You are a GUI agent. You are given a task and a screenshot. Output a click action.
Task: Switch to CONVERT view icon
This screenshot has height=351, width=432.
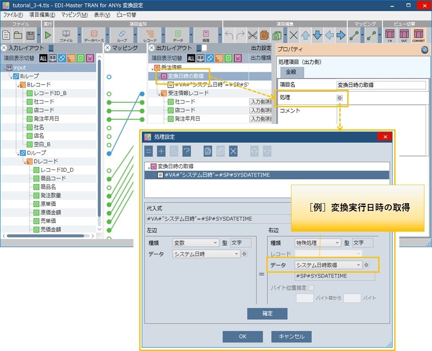(x=419, y=35)
